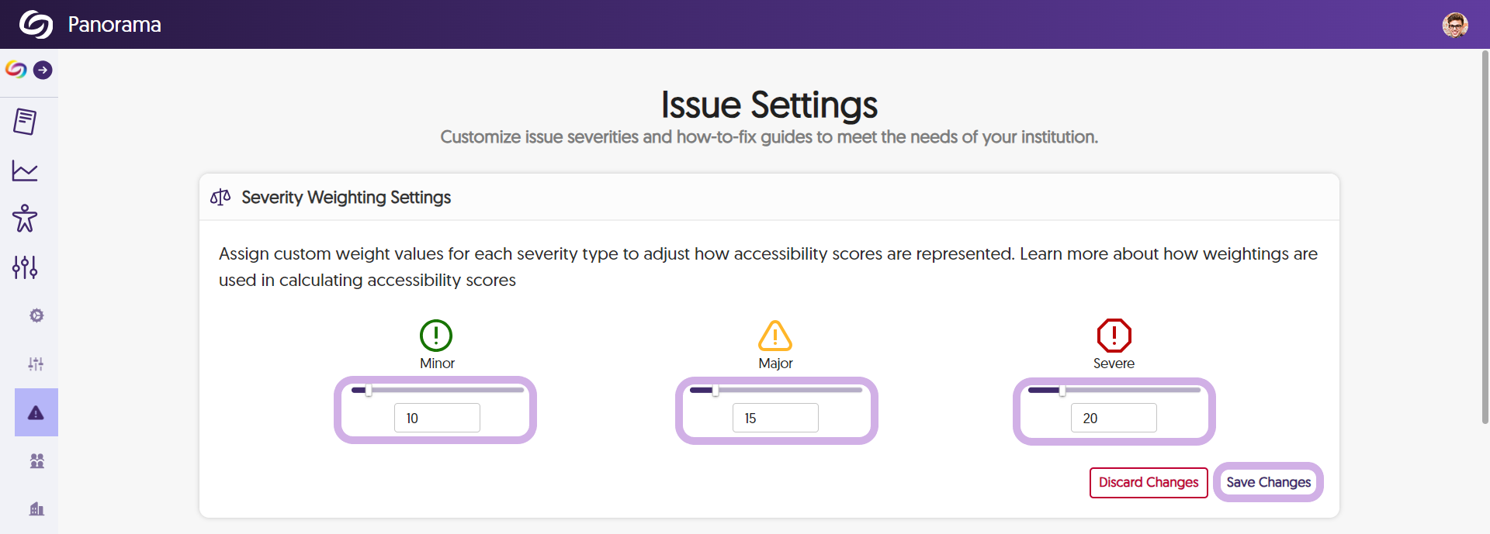Viewport: 1490px width, 534px height.
Task: Select the small sliders sub-item icon
Action: pyautogui.click(x=36, y=364)
